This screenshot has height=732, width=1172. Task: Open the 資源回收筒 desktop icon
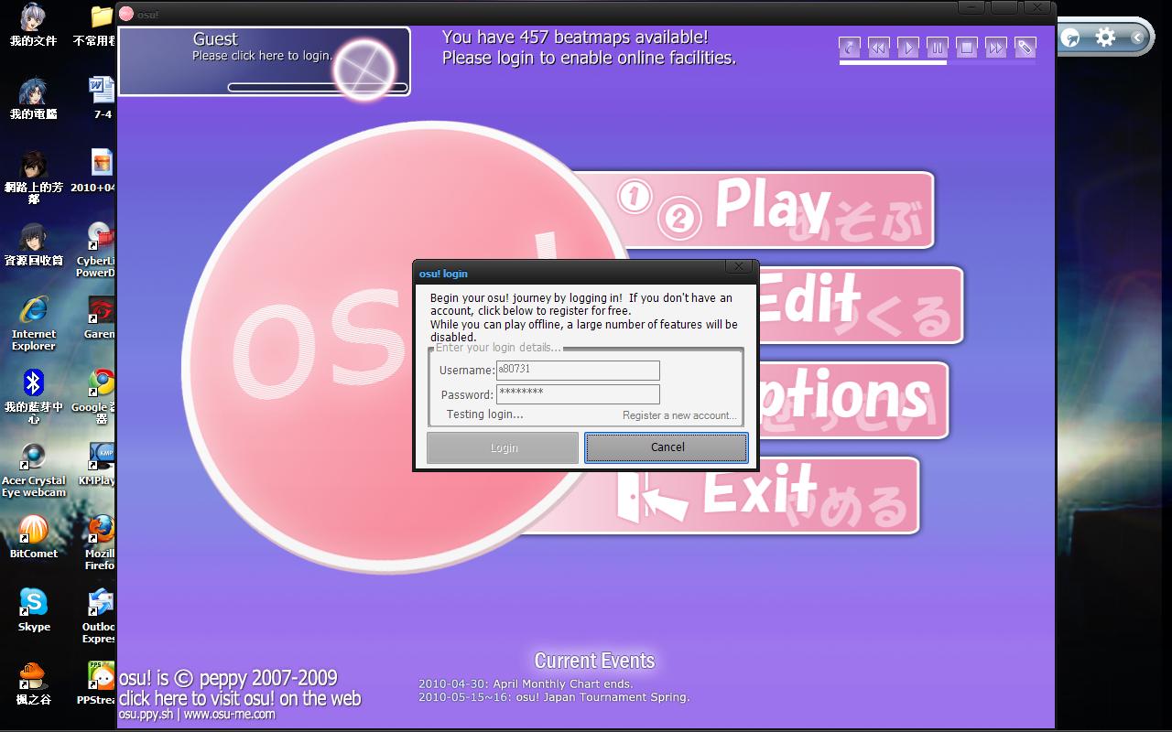pos(34,244)
